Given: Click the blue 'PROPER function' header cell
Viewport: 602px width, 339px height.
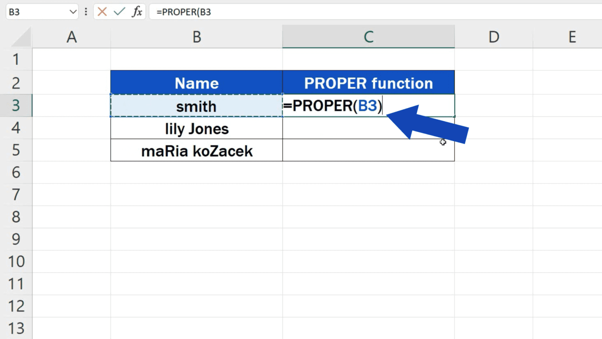Looking at the screenshot, I should point(368,83).
